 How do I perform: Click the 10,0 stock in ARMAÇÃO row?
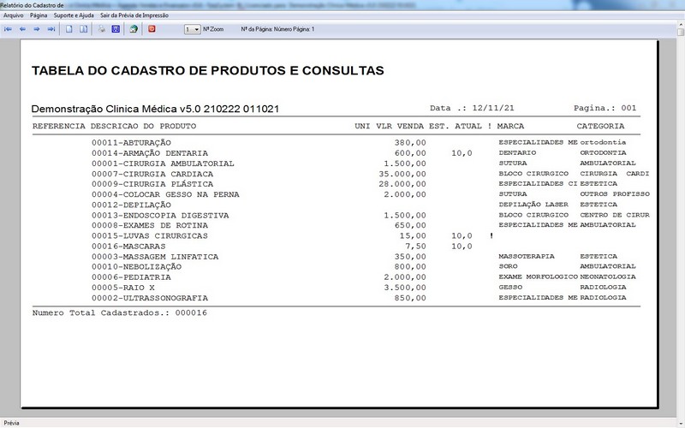[462, 153]
